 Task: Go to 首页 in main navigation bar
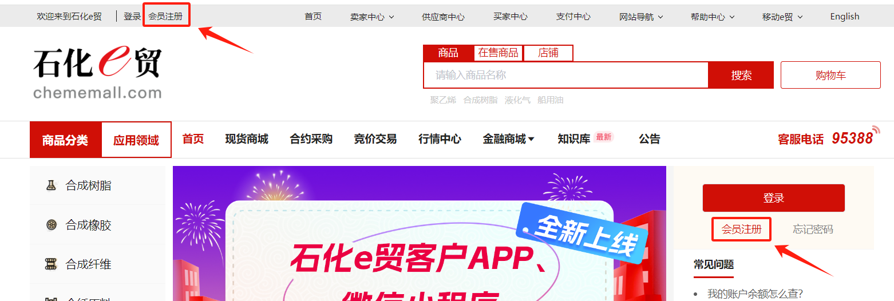coord(193,138)
